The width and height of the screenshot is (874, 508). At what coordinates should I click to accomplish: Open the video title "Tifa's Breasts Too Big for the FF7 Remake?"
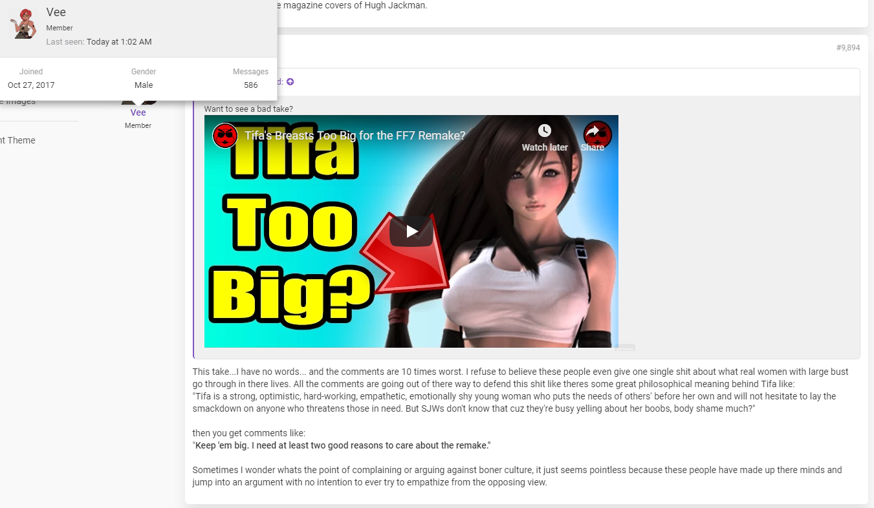355,136
